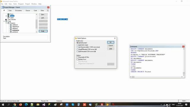Click New button in Project Manager
190x107 pixels.
pos(43,15)
